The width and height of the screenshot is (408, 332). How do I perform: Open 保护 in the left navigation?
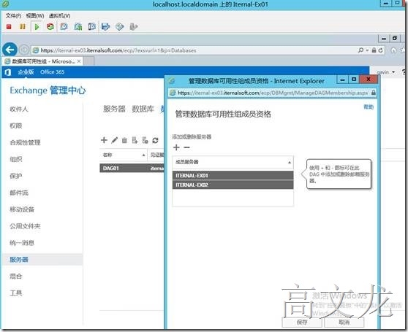pyautogui.click(x=16, y=176)
